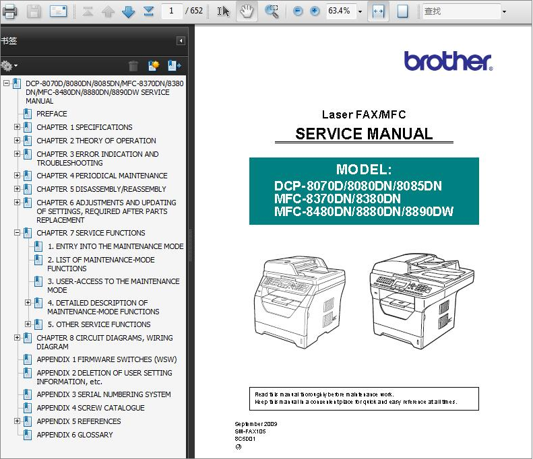
Task: Open 2. LIST OF MAINTENANCE-MODE FUNCTIONS
Action: (101, 264)
